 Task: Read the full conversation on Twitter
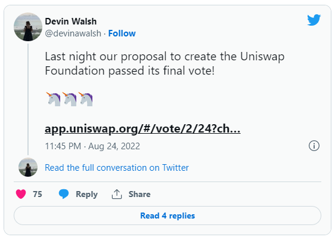pos(117,168)
